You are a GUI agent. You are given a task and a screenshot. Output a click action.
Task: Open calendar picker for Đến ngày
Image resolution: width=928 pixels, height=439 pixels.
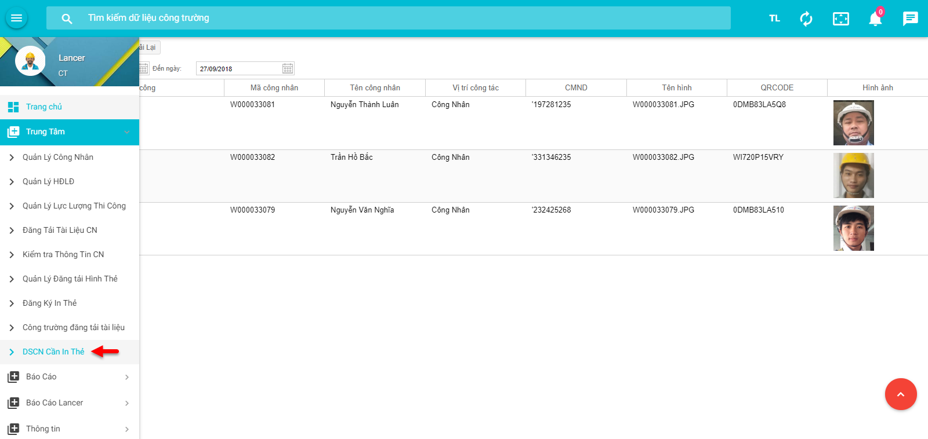pyautogui.click(x=288, y=69)
